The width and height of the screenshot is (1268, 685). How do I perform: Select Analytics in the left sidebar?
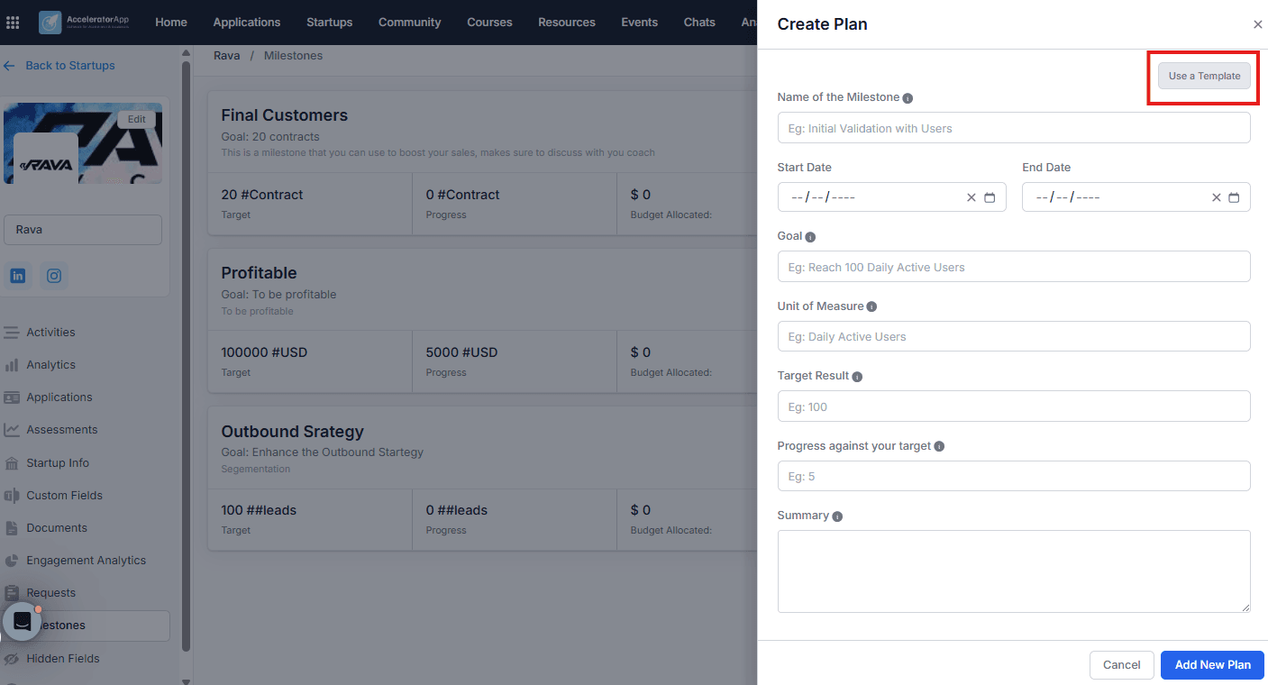coord(51,365)
